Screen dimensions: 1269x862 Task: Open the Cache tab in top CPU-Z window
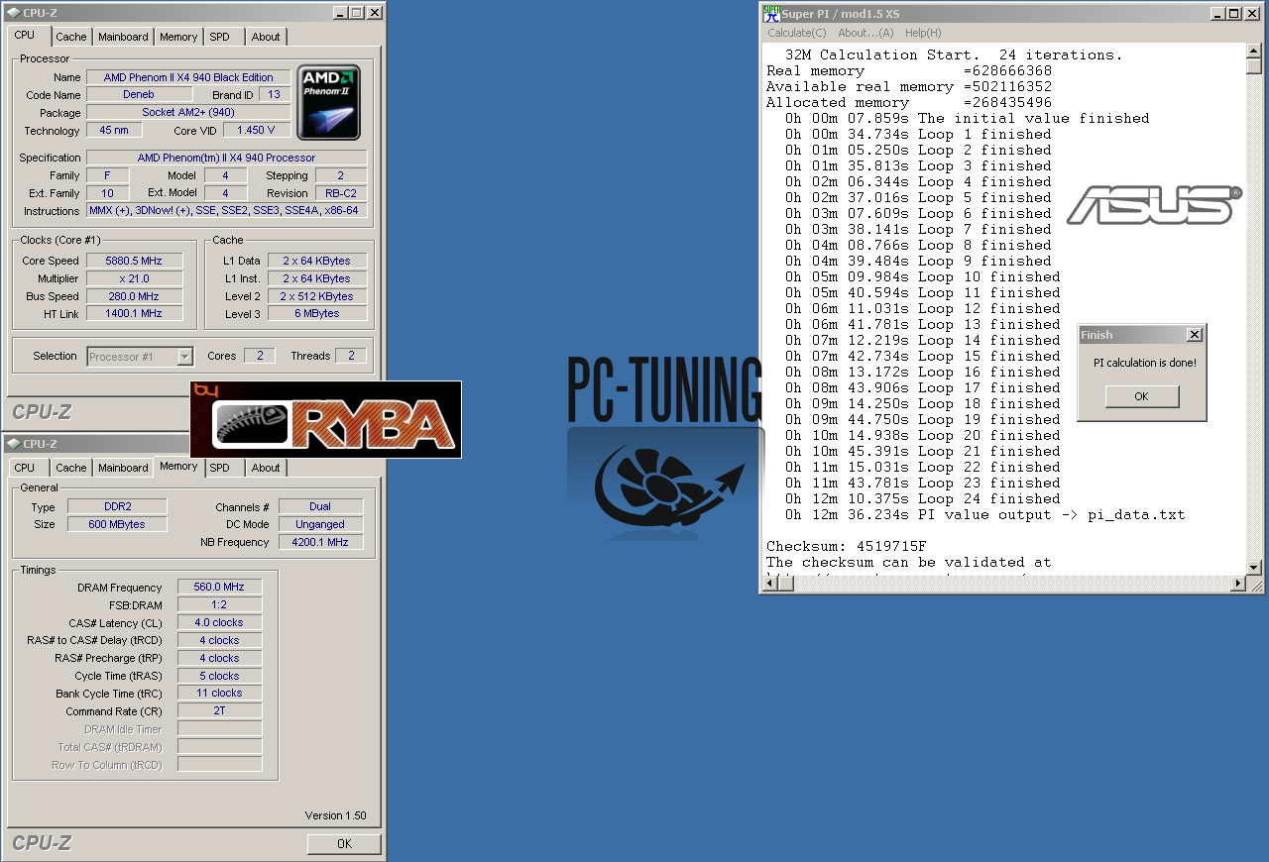pyautogui.click(x=70, y=37)
